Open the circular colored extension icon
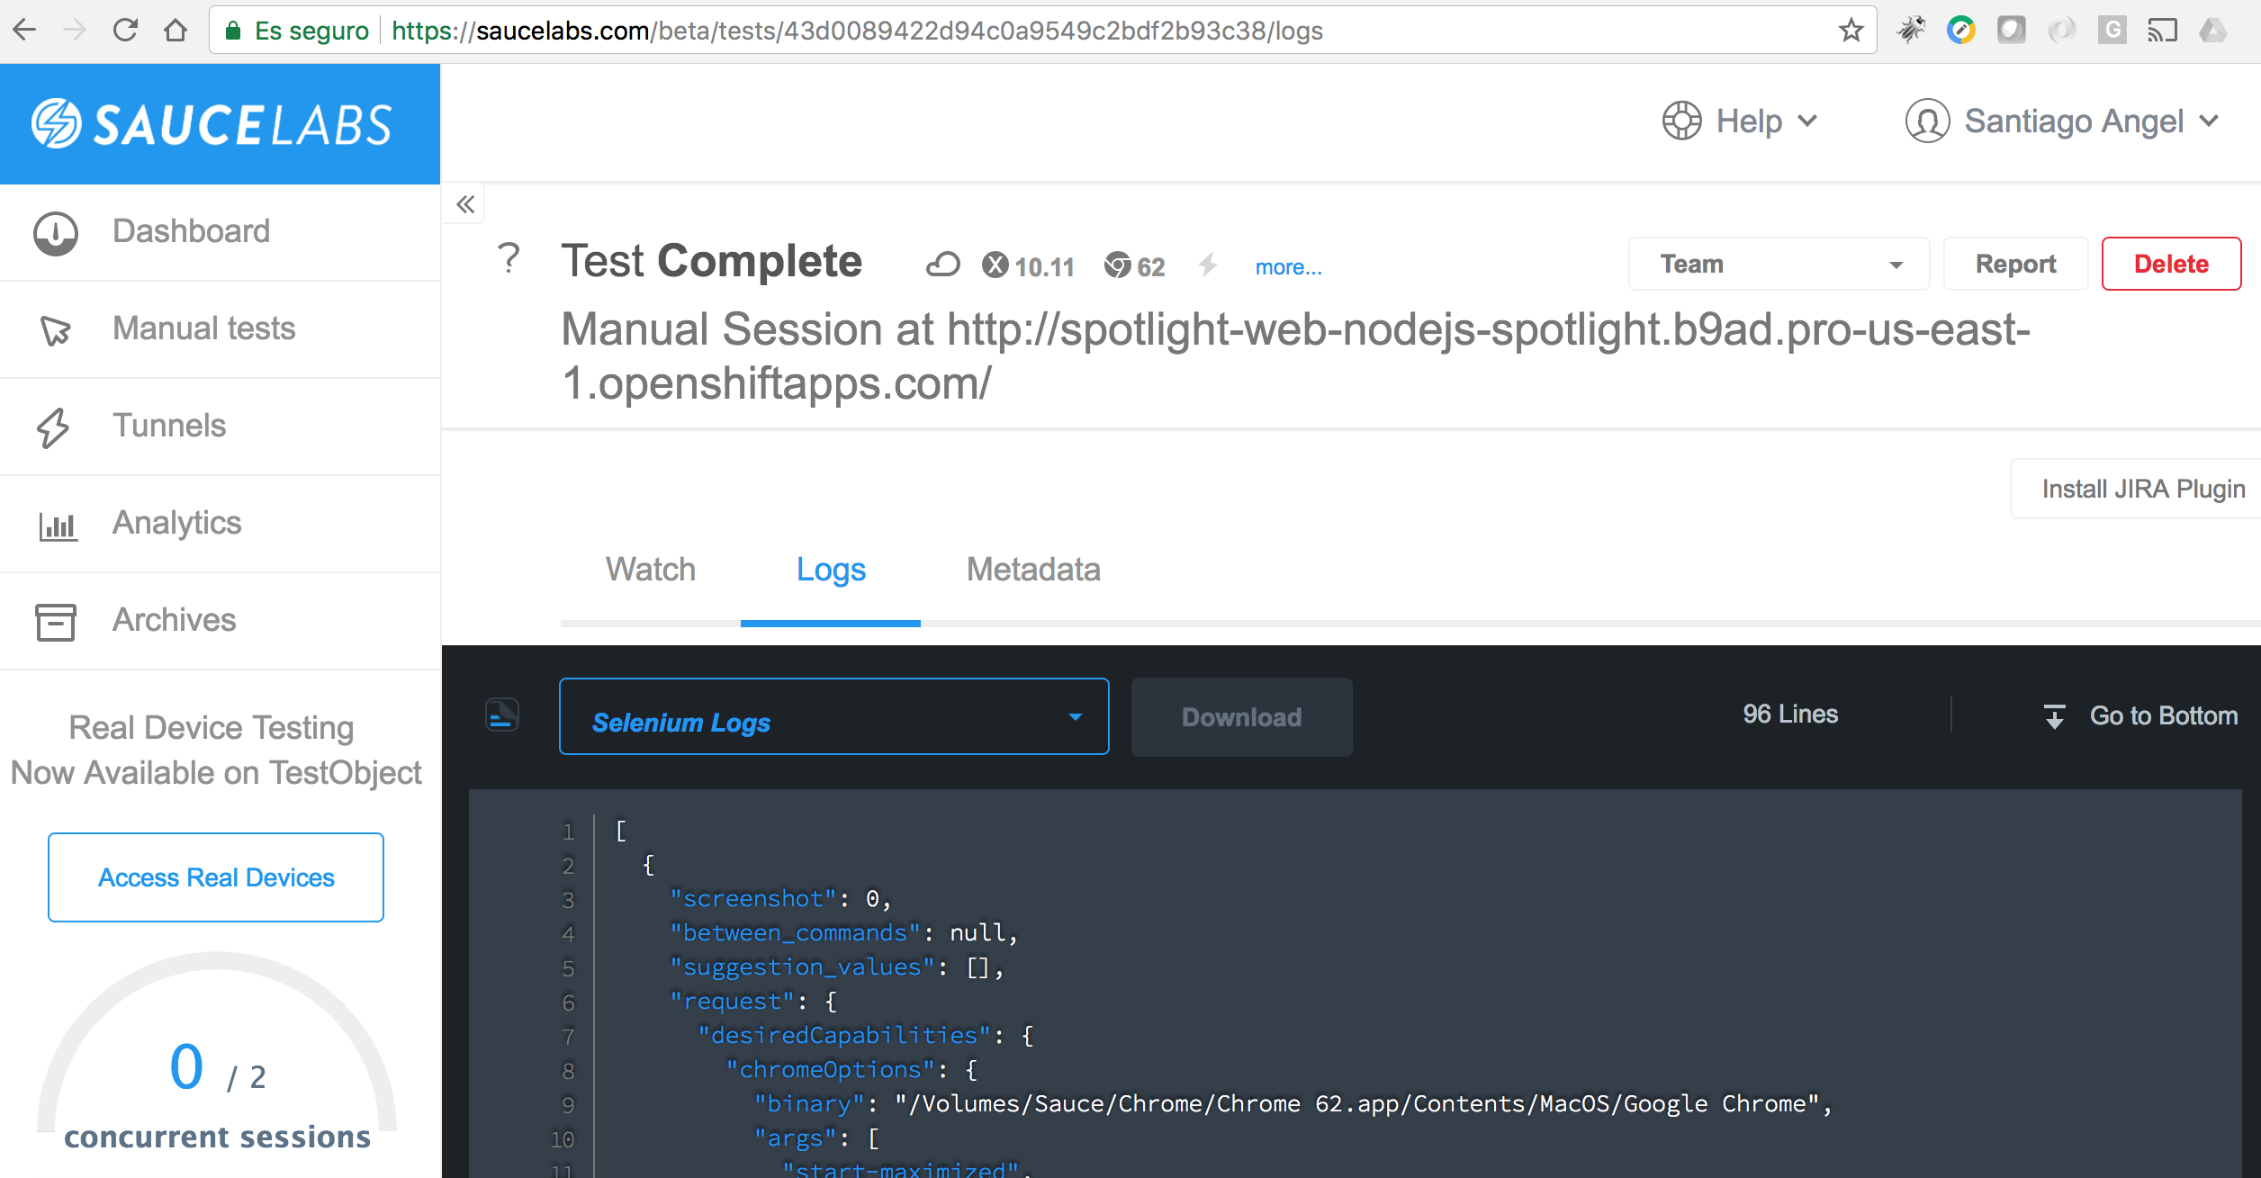This screenshot has width=2261, height=1178. pyautogui.click(x=1961, y=31)
